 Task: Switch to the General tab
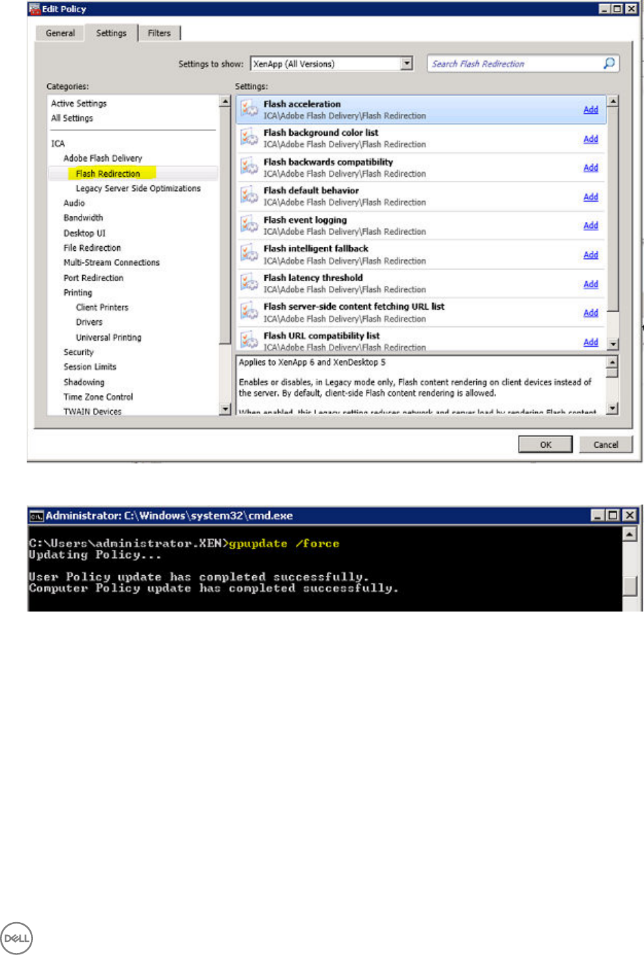coord(60,33)
